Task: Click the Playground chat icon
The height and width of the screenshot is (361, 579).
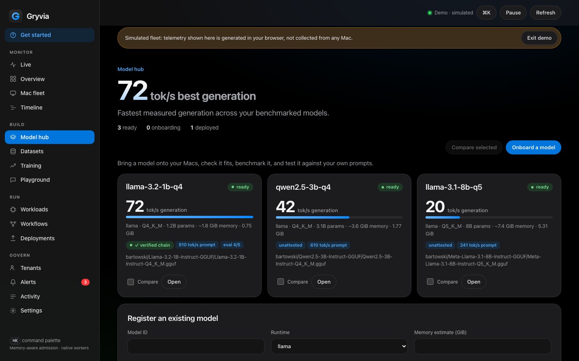Action: (x=13, y=180)
